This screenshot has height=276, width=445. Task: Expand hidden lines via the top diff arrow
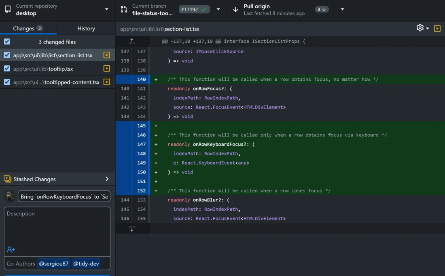coord(131,41)
